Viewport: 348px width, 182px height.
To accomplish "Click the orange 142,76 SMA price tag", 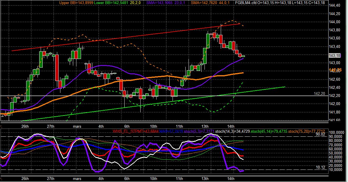I will pyautogui.click(x=335, y=70).
